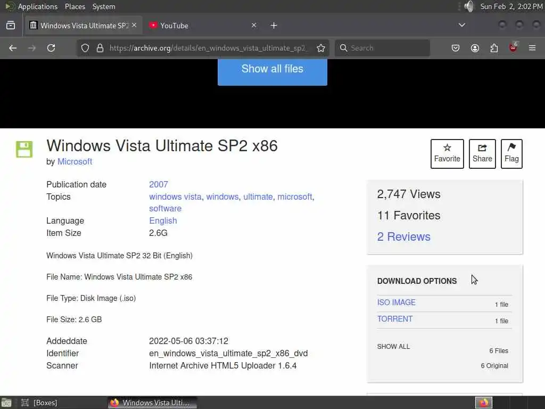Open the Microsoft author link
The width and height of the screenshot is (545, 409).
(x=75, y=161)
